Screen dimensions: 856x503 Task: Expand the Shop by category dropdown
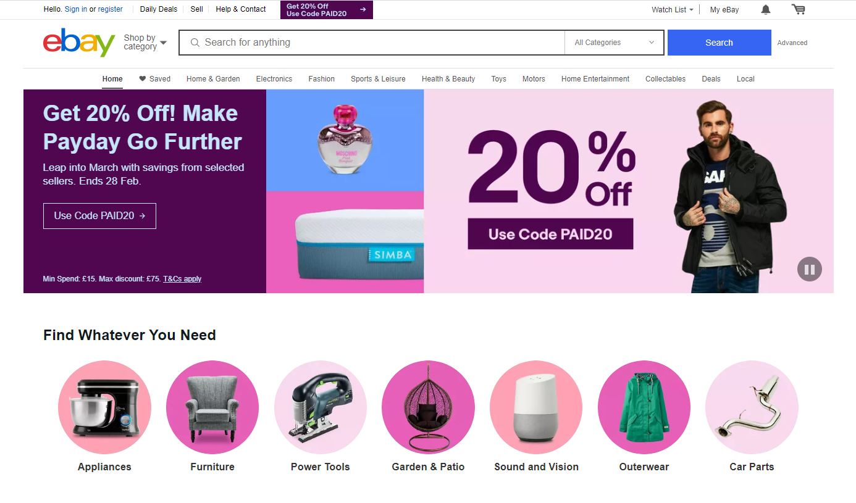(x=145, y=42)
